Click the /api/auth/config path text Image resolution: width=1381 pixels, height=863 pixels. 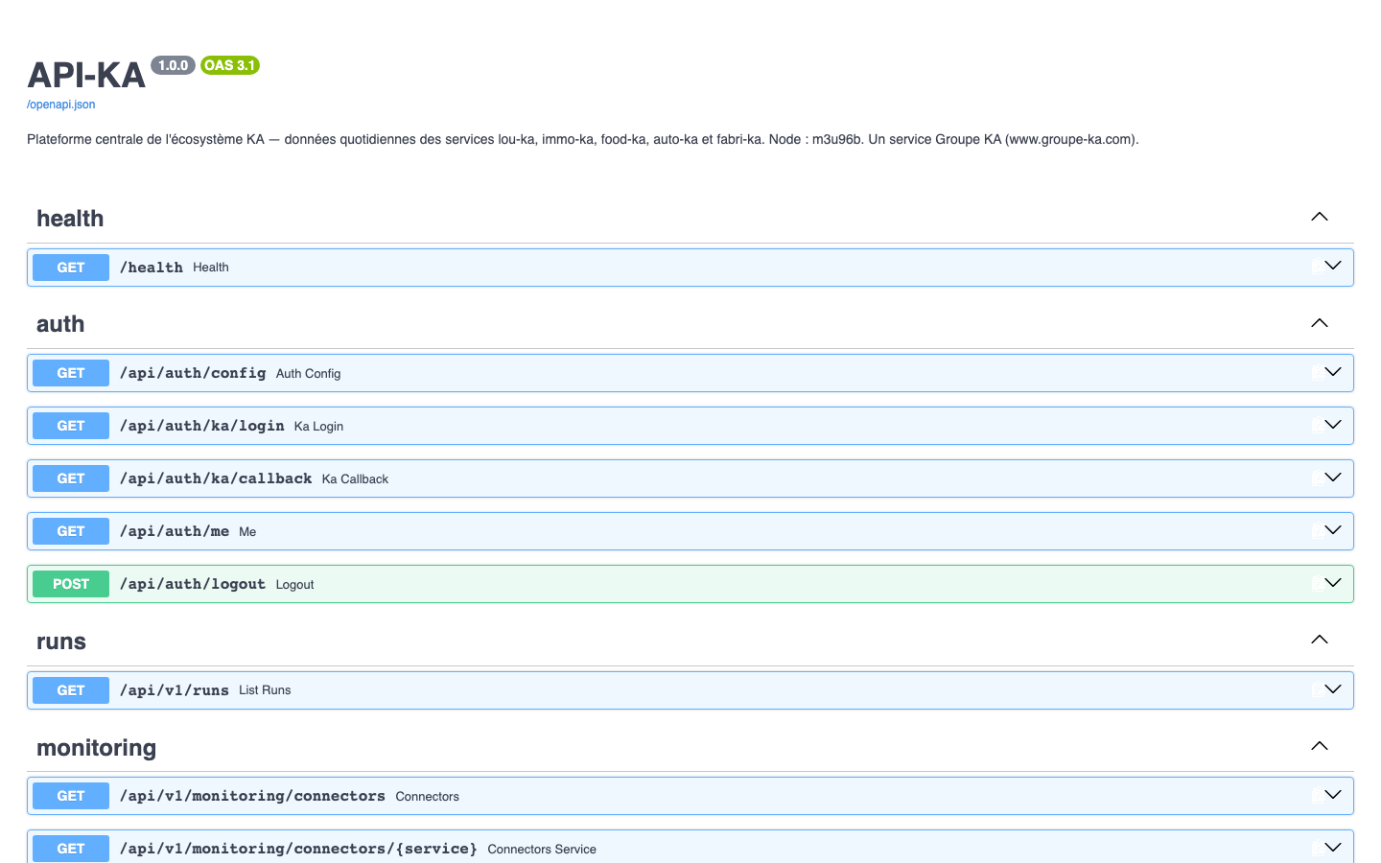coord(193,373)
